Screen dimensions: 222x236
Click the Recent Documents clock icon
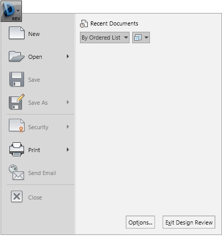84,23
